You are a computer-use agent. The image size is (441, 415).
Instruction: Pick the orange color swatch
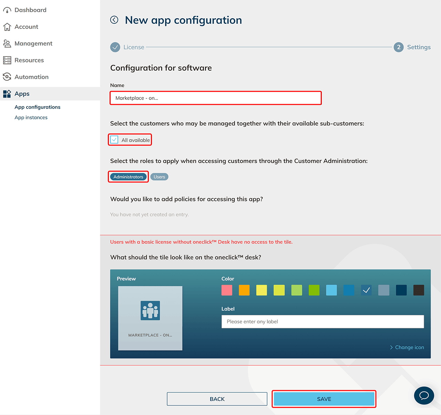click(244, 290)
